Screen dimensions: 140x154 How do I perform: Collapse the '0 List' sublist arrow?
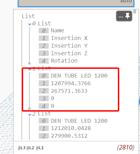point(30,24)
